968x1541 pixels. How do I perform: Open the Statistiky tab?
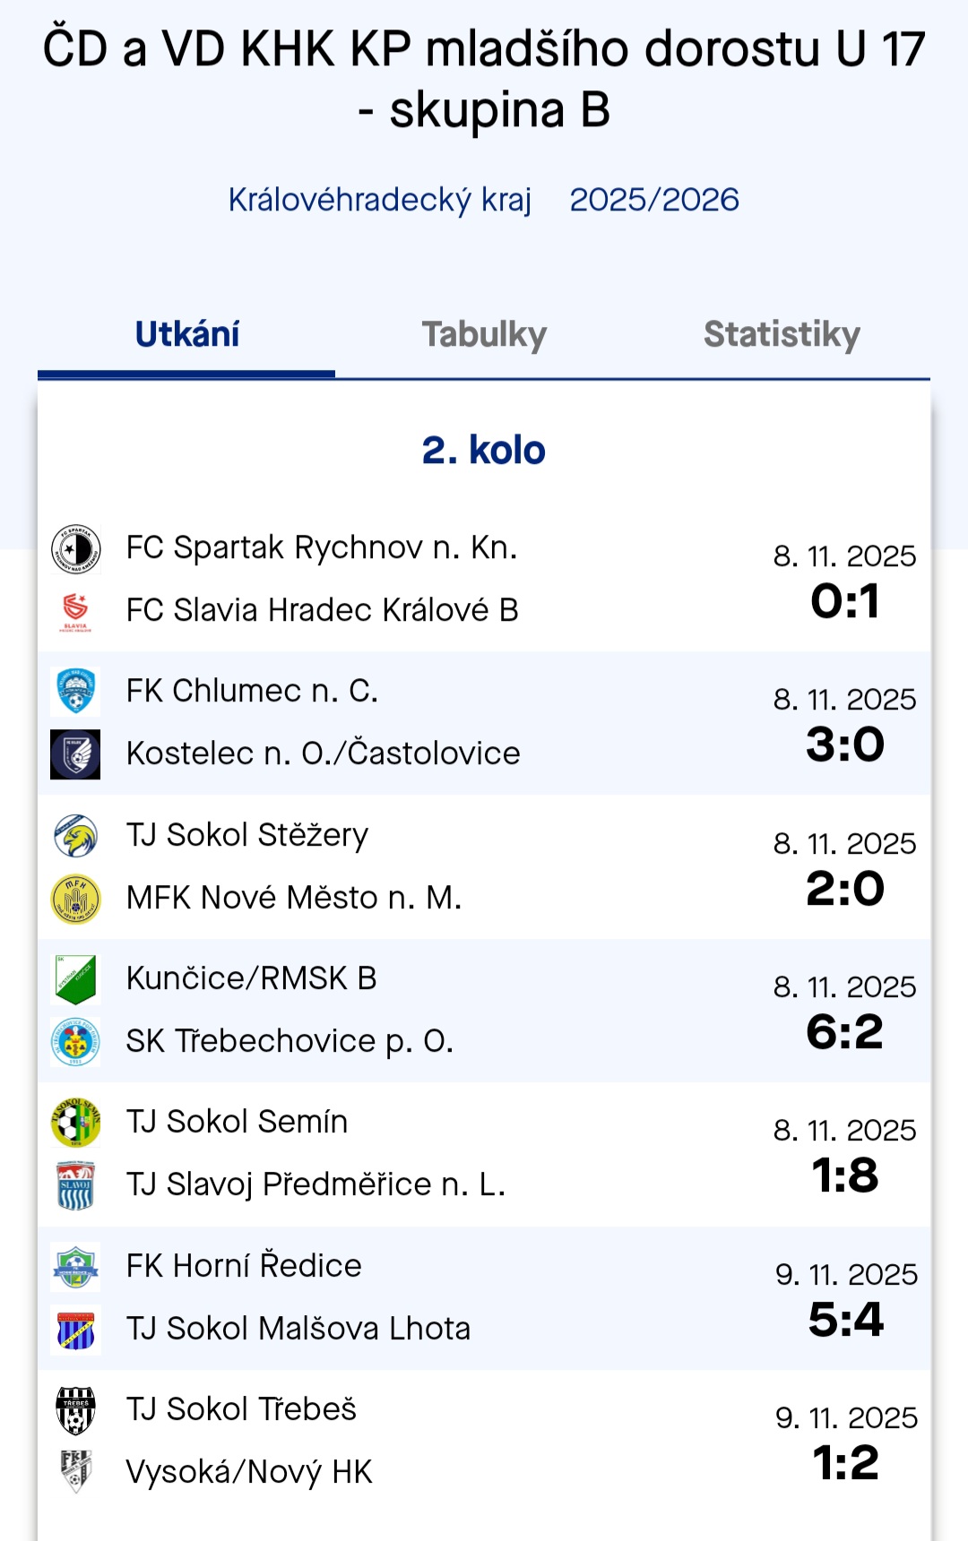782,335
